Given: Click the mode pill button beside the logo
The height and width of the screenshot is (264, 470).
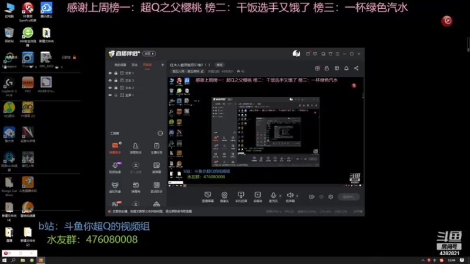Looking at the screenshot, I should 149,53.
